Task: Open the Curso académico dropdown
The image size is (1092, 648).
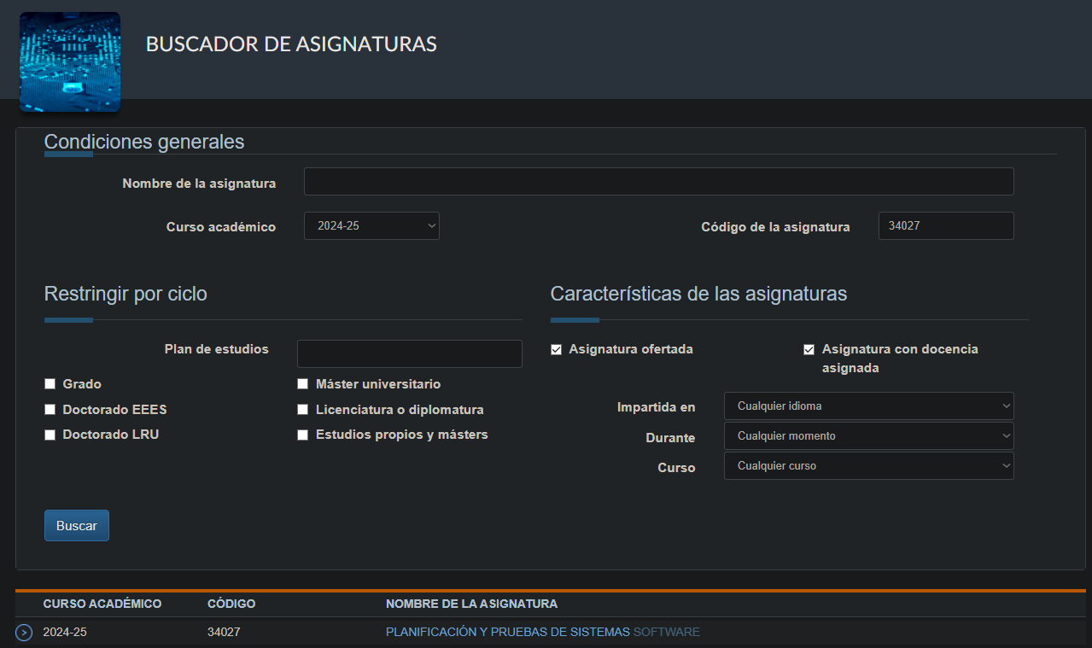Action: (371, 226)
